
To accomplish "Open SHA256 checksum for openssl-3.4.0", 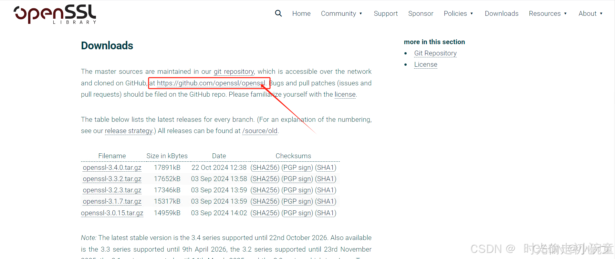I will [265, 168].
